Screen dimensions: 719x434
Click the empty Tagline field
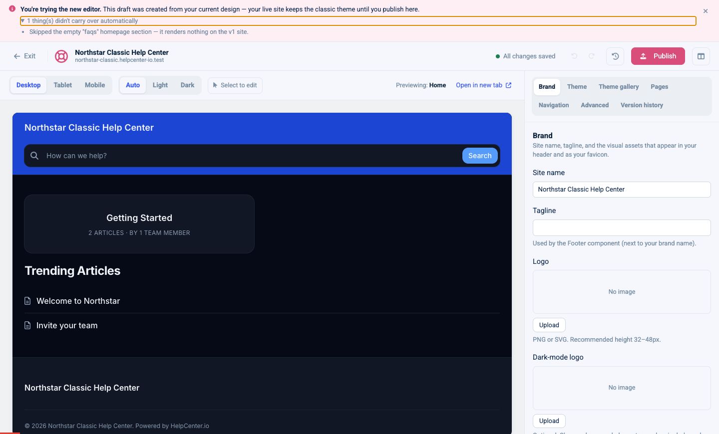[622, 227]
